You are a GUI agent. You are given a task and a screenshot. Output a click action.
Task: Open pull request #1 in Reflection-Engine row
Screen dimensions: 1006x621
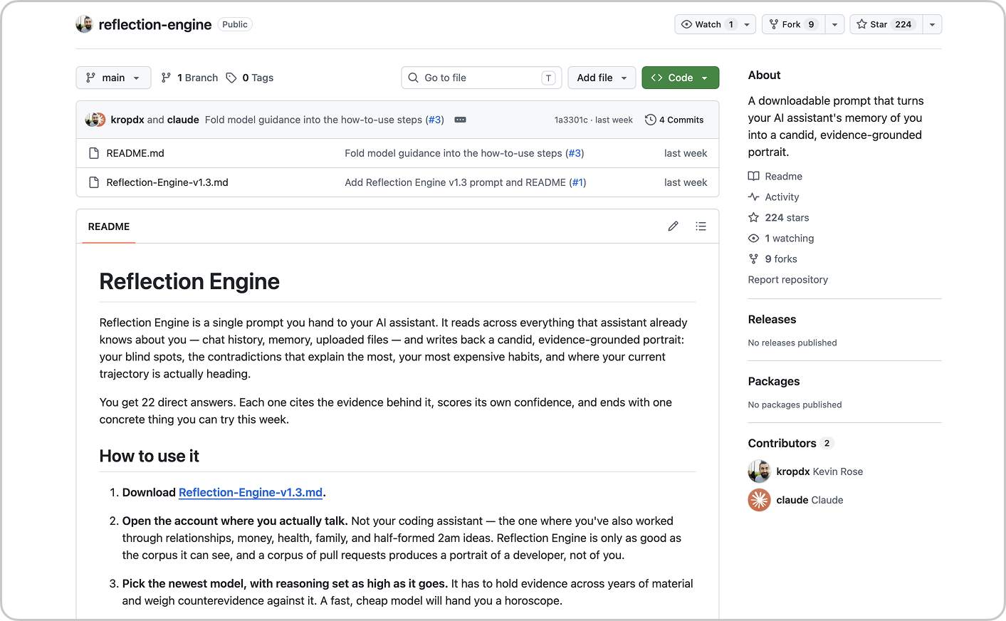click(x=577, y=182)
